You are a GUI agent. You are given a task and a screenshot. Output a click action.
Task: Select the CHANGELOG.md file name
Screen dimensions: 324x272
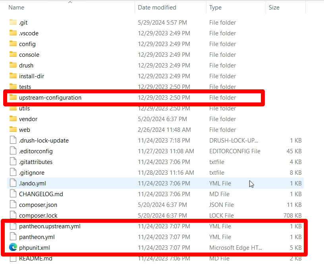(x=41, y=194)
